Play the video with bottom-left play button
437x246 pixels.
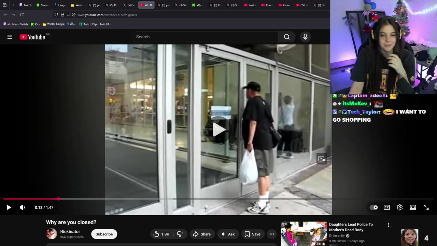[9, 207]
